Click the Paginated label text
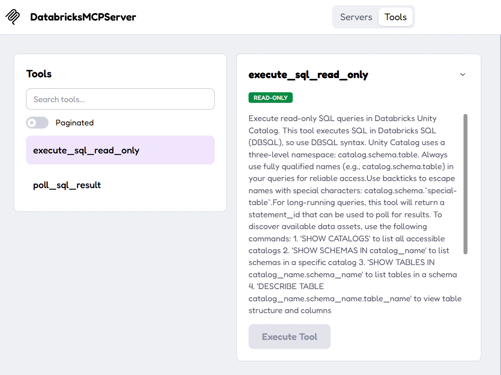This screenshot has height=375, width=501. (75, 123)
